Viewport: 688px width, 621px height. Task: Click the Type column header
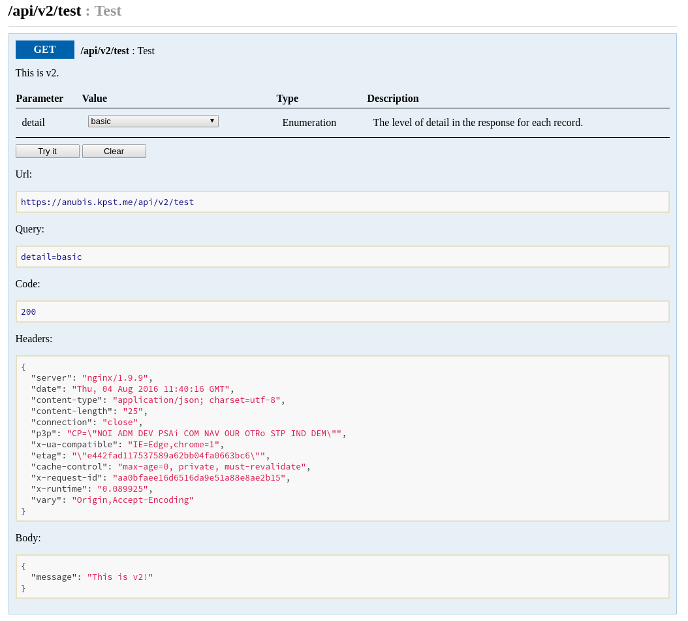(x=287, y=99)
